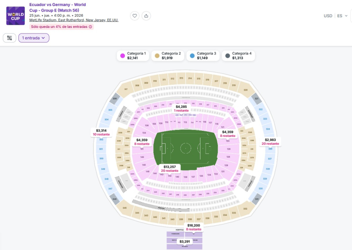Open the MetLife Stadium venue link
Image resolution: width=352 pixels, height=250 pixels.
click(74, 20)
